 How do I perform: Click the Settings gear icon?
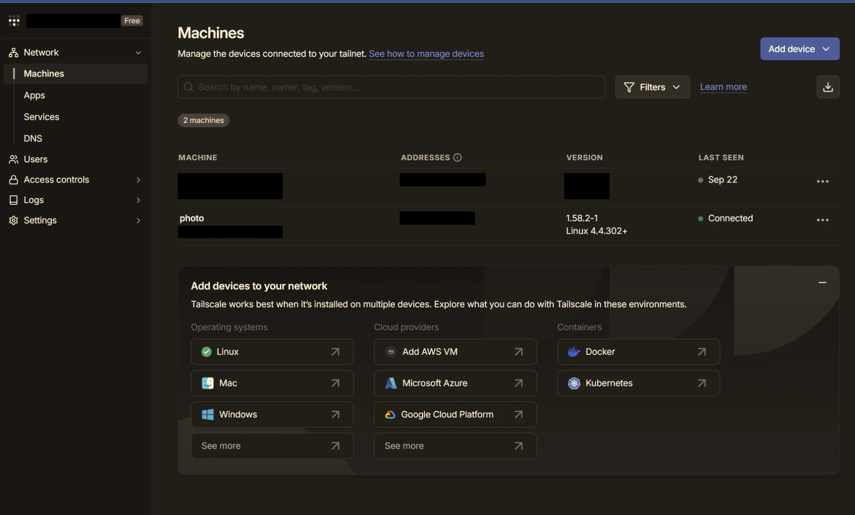tap(14, 221)
